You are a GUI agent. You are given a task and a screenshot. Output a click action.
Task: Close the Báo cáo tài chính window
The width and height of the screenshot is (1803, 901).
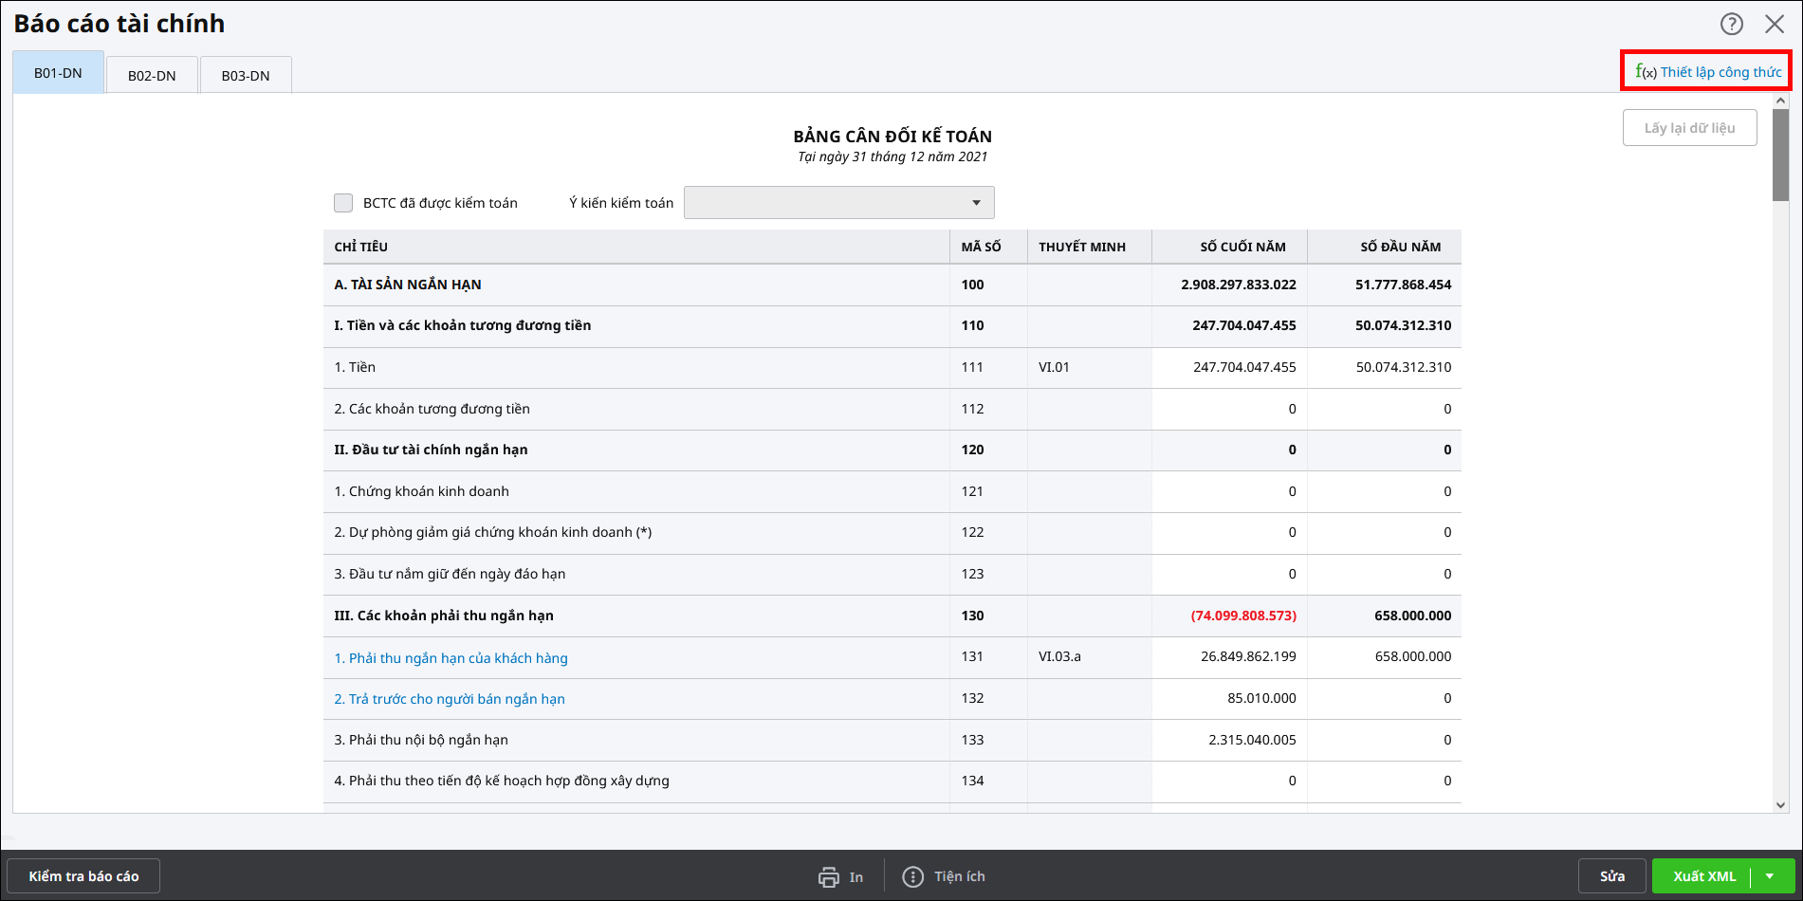coord(1775,24)
